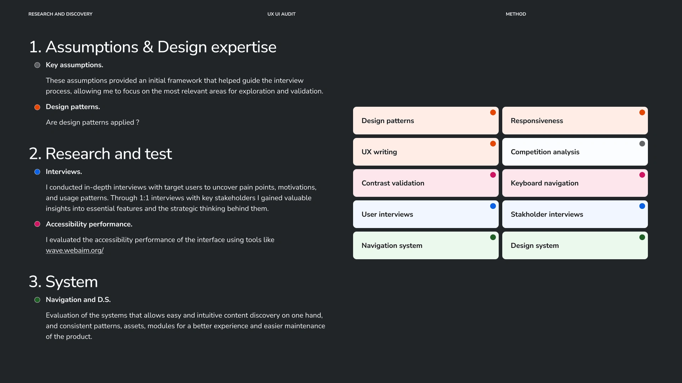Screen dimensions: 682x383
Task: Select the Navigation system card label
Action: (392, 245)
